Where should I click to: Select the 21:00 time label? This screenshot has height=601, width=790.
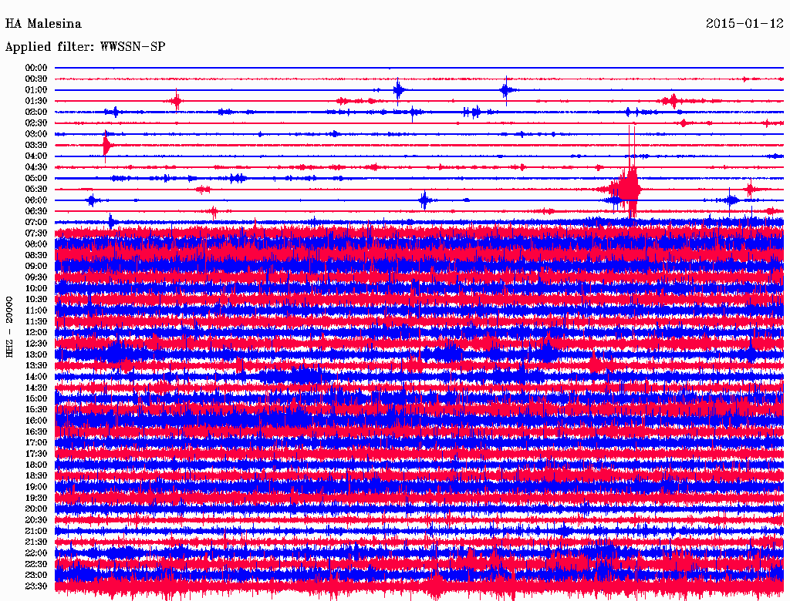[x=36, y=531]
